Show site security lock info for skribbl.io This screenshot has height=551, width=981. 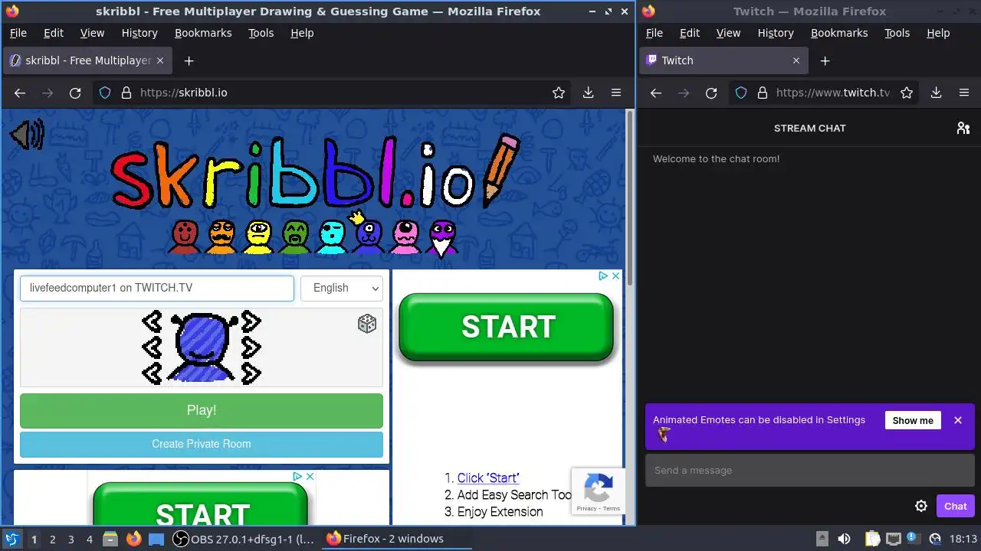126,93
